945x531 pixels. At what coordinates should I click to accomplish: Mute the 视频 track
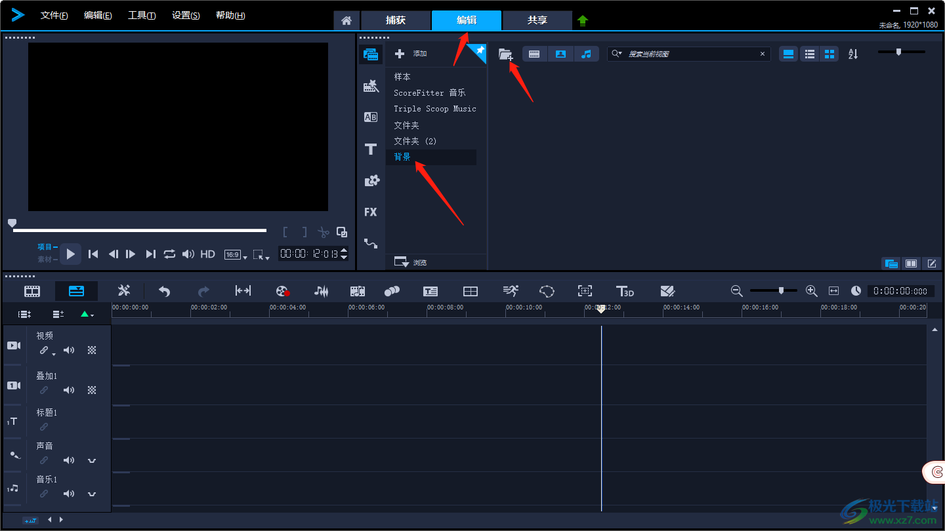[x=69, y=350]
